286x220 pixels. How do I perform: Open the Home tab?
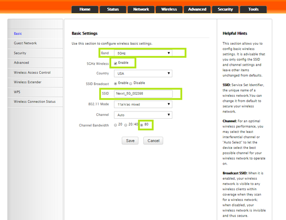pyautogui.click(x=85, y=9)
